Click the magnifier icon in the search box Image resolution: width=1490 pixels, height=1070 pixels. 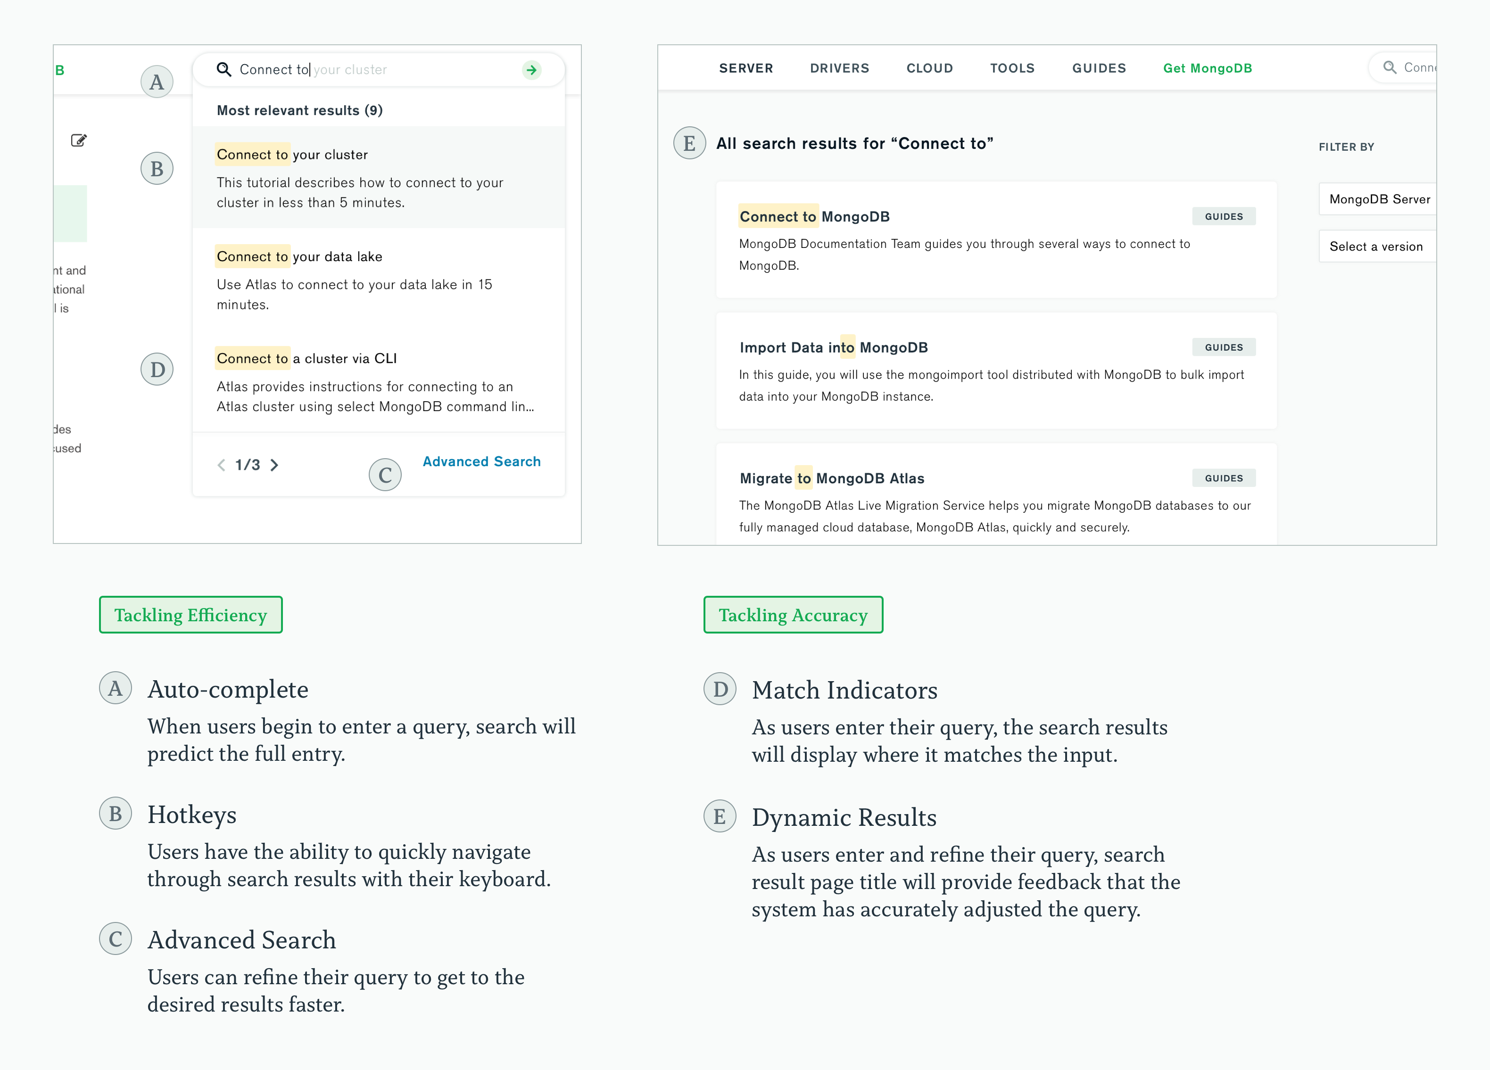point(224,70)
